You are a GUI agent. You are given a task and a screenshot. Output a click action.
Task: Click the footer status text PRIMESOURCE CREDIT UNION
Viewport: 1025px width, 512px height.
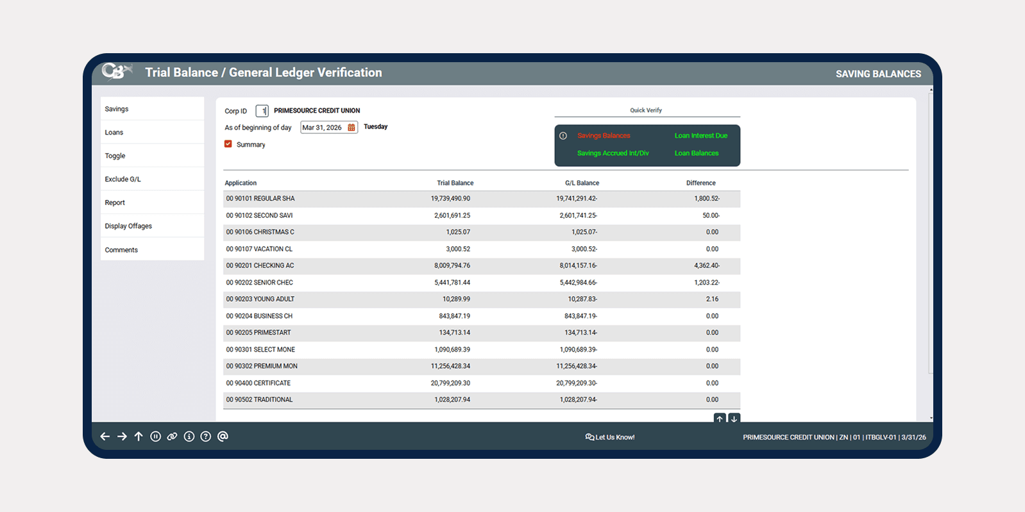[x=788, y=437]
